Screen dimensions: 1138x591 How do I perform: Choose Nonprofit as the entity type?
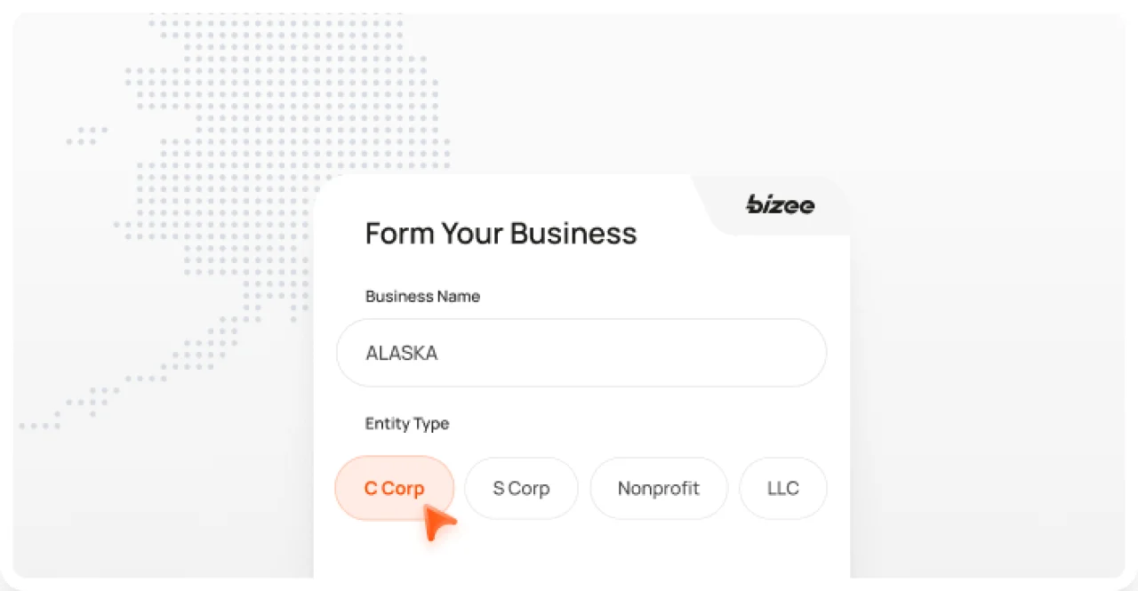click(659, 488)
